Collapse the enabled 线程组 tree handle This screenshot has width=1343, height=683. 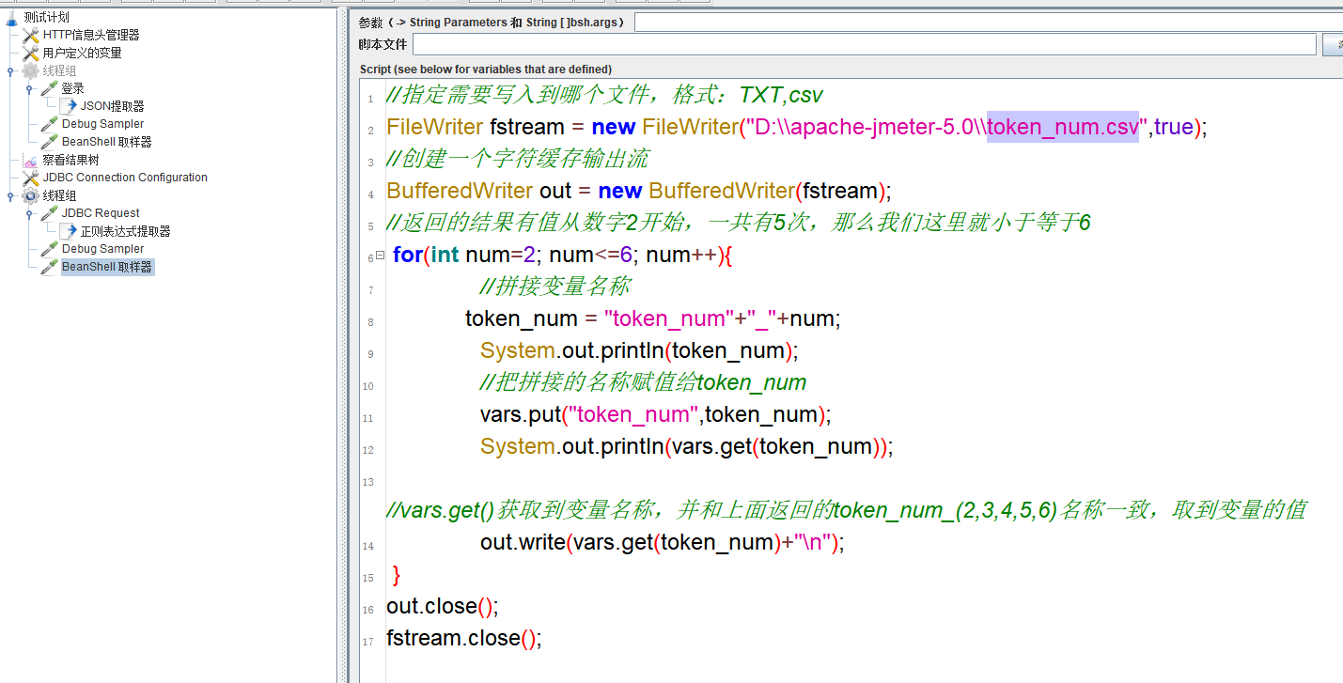tap(10, 195)
